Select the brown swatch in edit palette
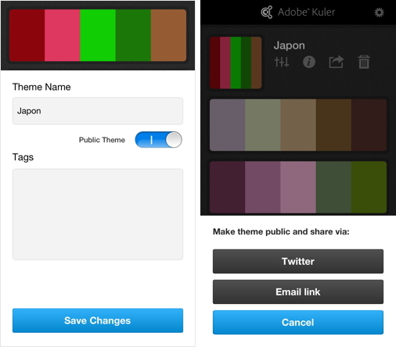This screenshot has width=396, height=347. [x=168, y=35]
